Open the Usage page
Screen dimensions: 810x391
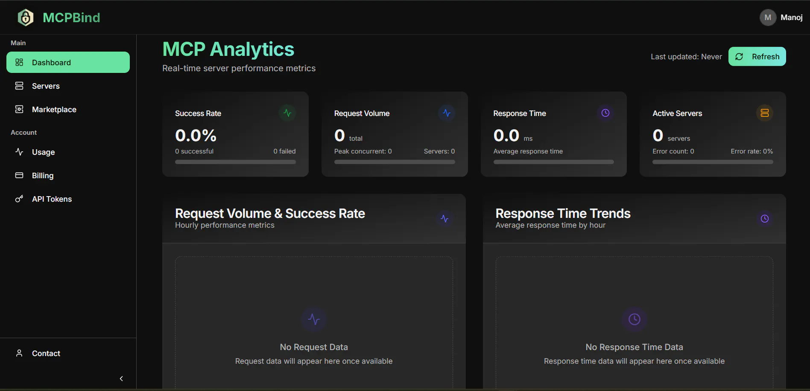pos(68,152)
